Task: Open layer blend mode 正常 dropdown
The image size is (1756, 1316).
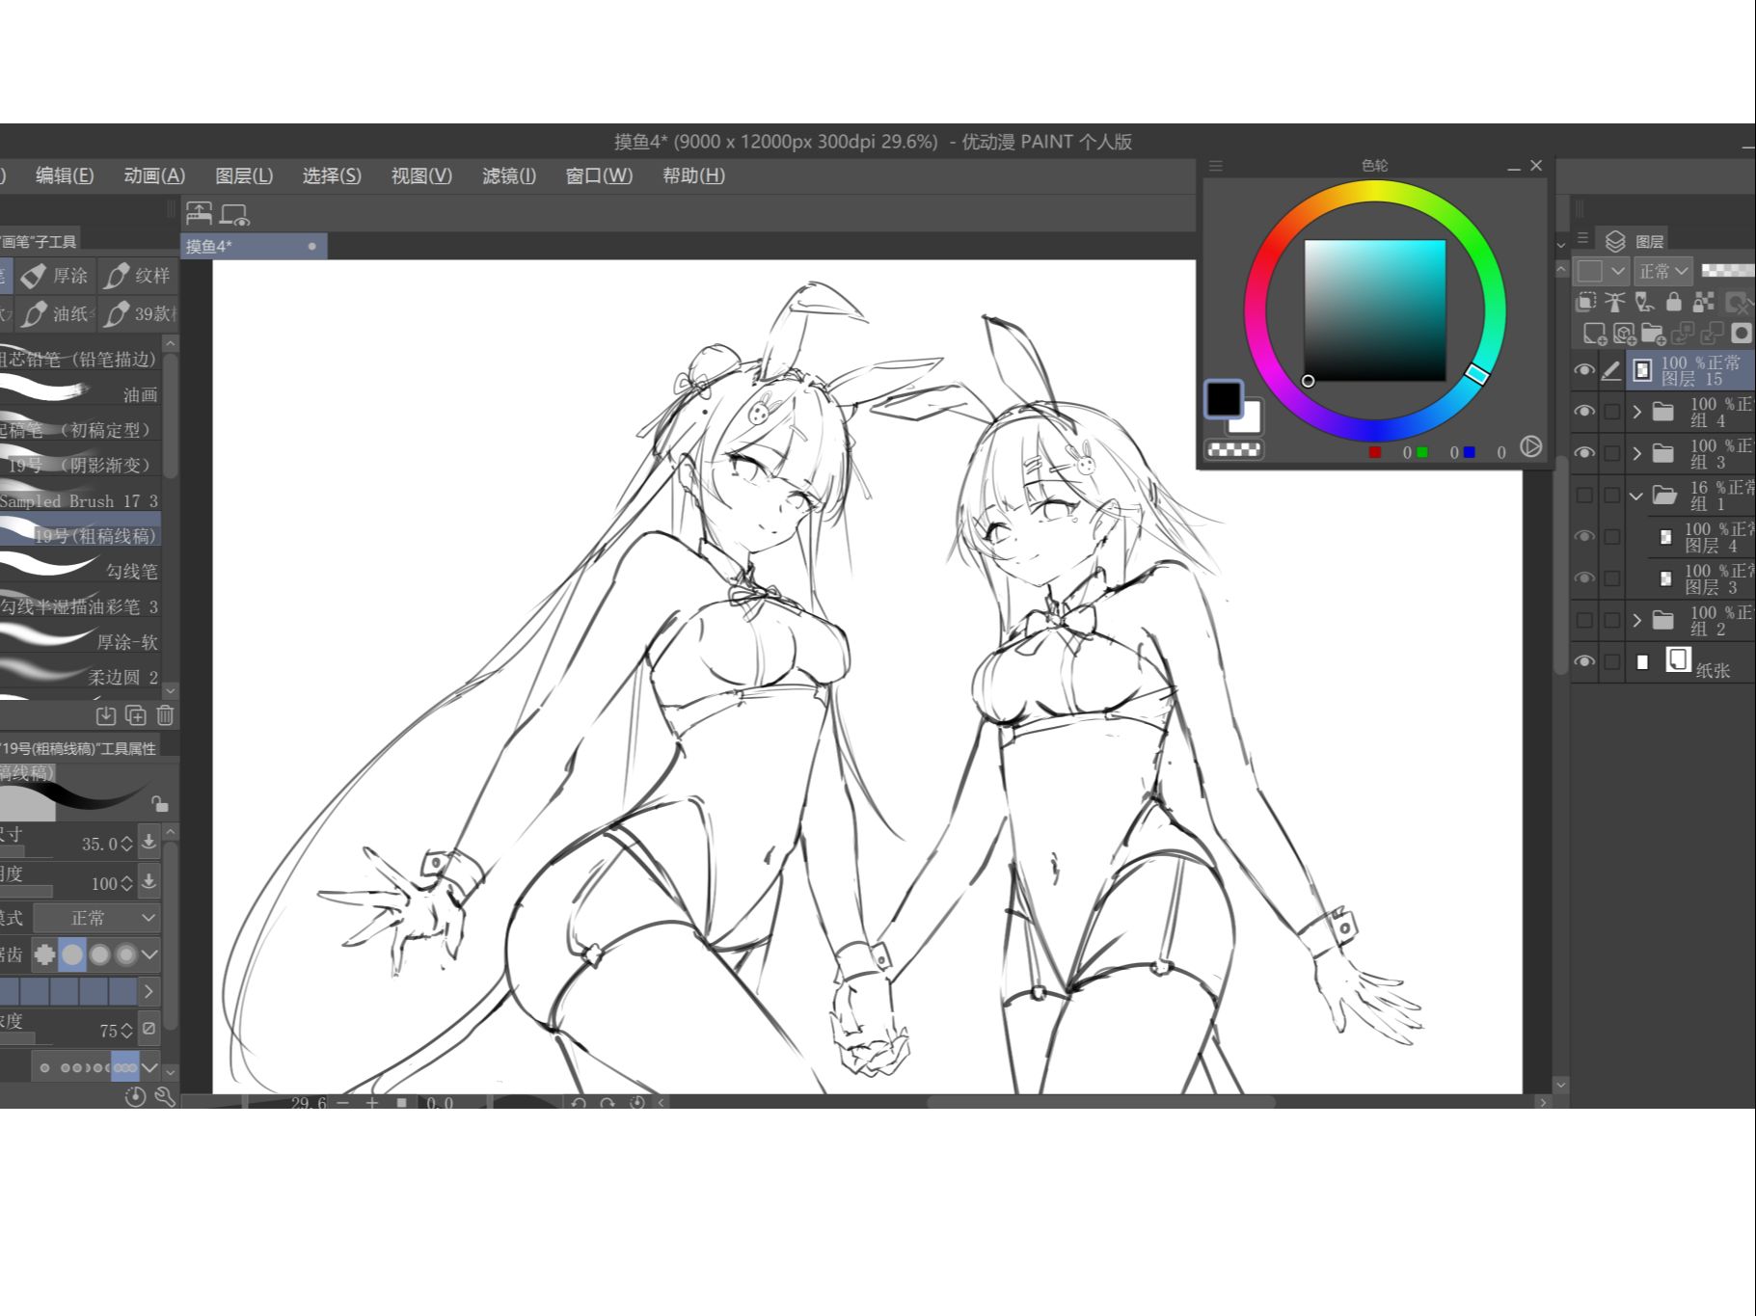Action: click(x=1663, y=271)
